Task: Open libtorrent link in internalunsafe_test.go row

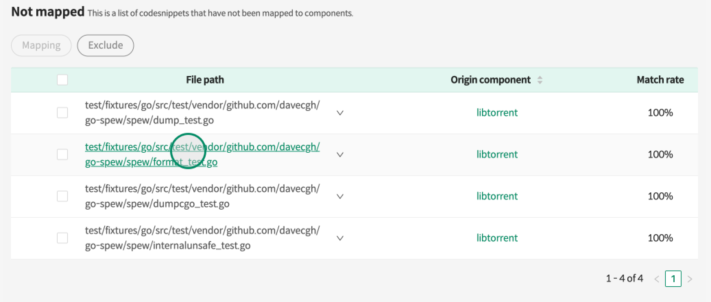Action: pos(497,238)
